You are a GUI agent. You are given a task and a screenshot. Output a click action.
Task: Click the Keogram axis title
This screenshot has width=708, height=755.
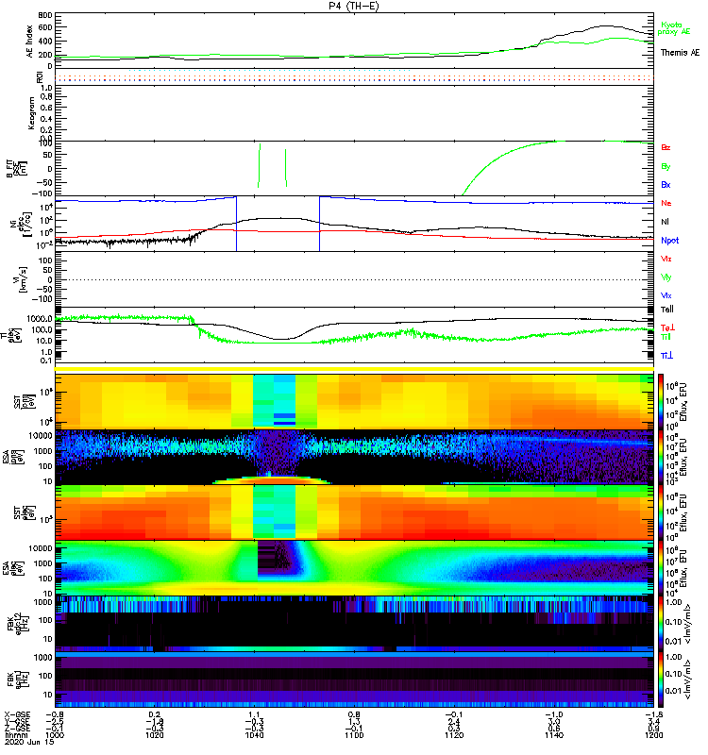(x=31, y=113)
